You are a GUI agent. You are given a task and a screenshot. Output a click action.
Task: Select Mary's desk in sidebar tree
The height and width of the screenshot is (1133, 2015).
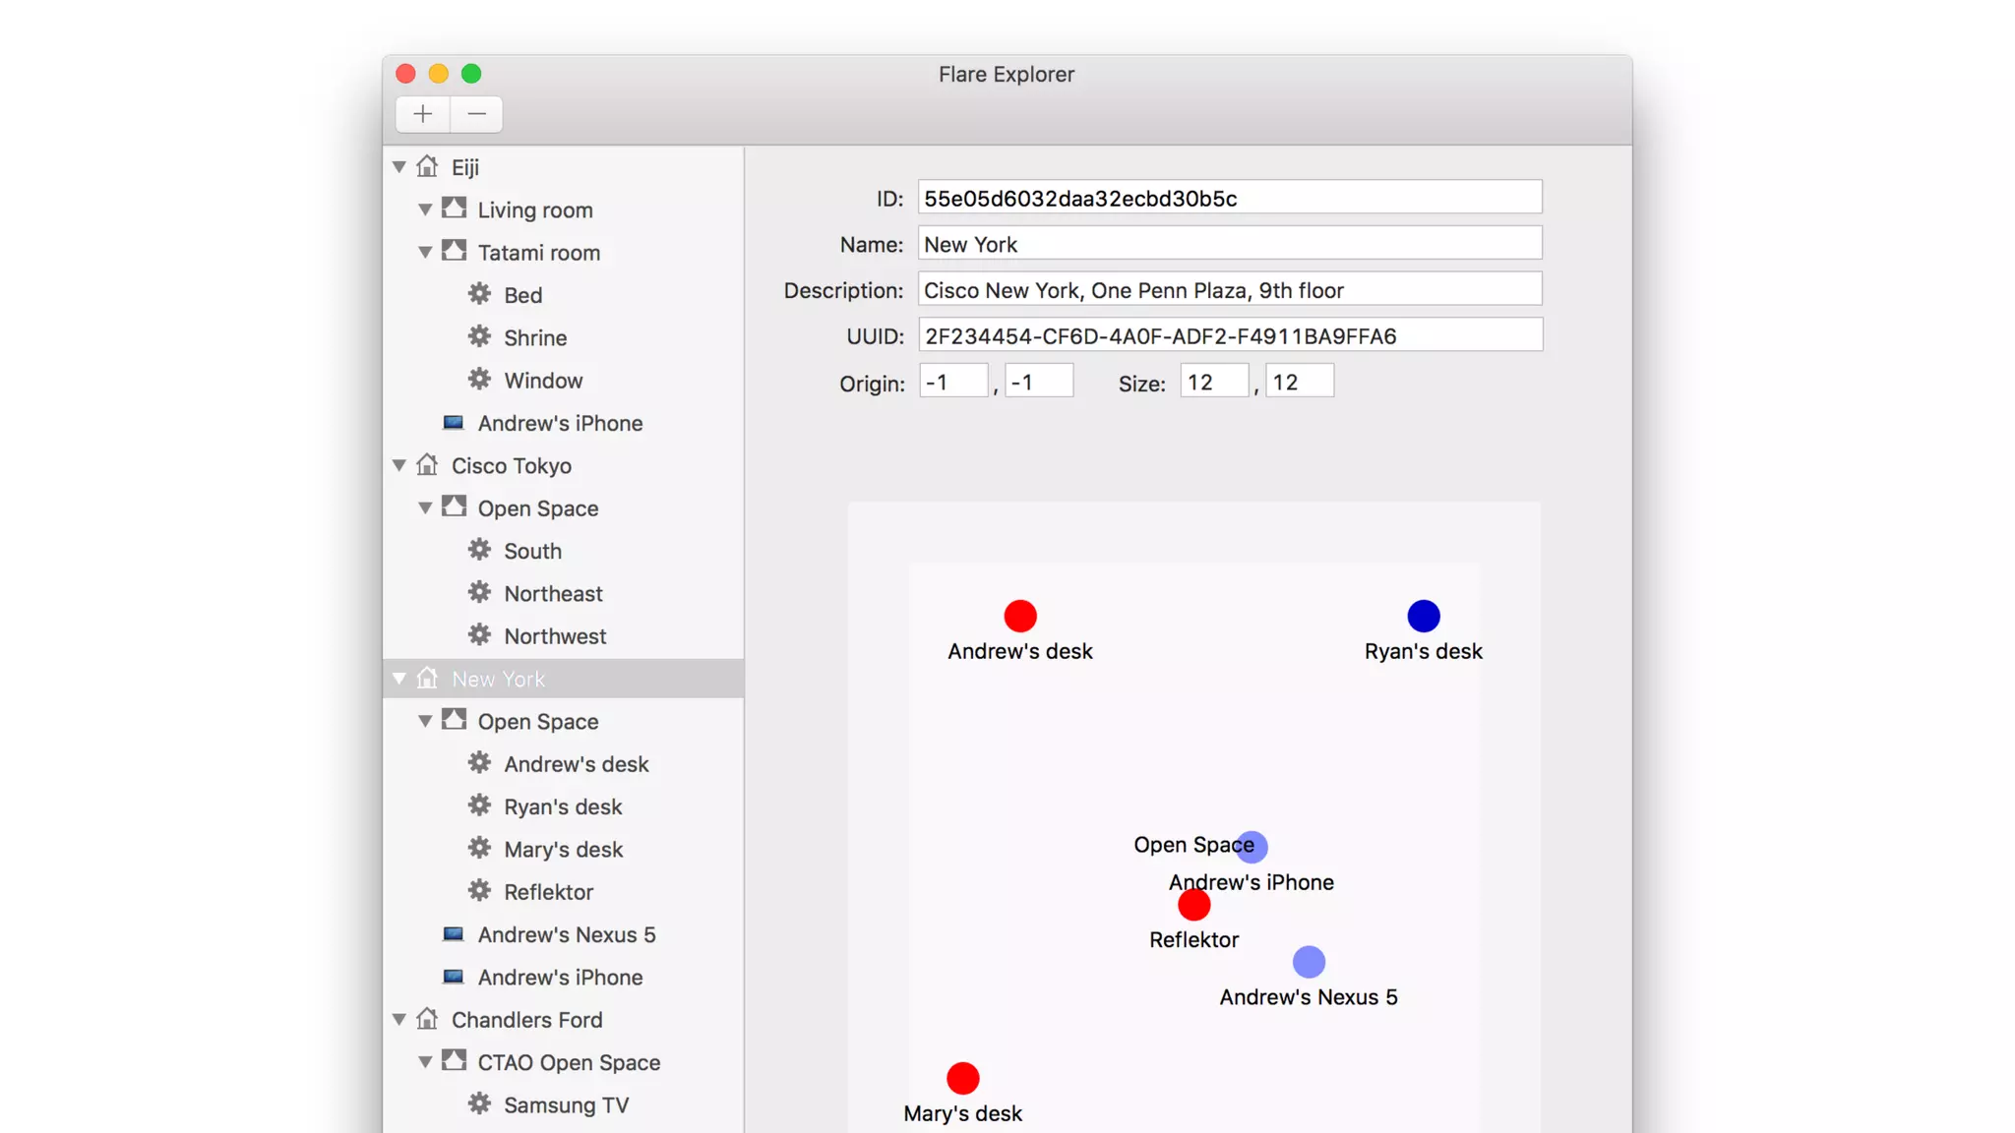[x=563, y=849]
